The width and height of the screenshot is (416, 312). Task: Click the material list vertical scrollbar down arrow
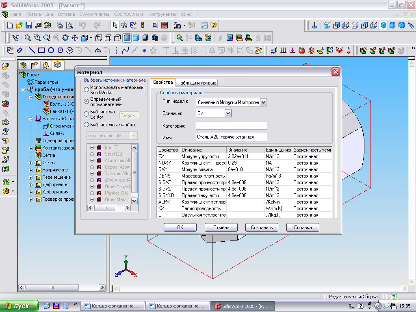[134, 201]
